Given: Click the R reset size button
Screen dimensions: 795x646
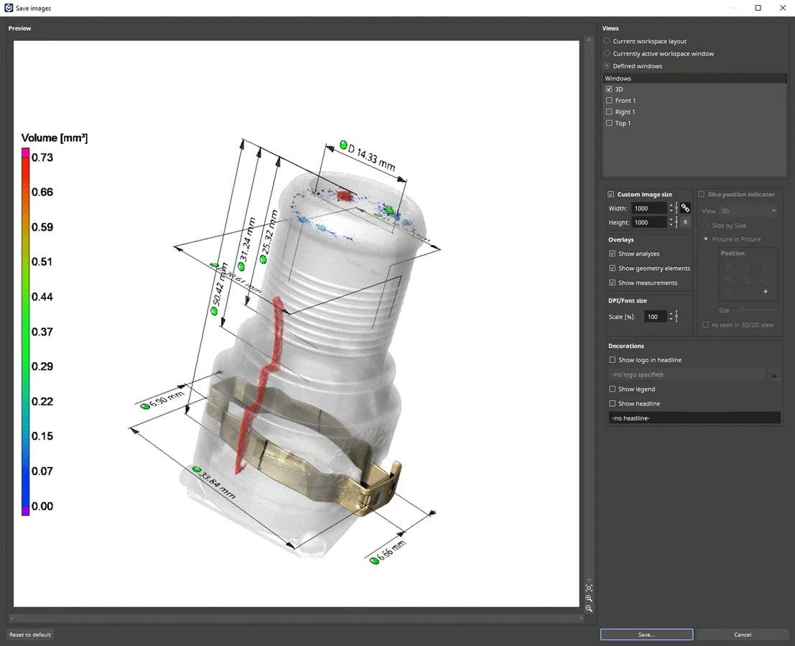Looking at the screenshot, I should (x=685, y=222).
